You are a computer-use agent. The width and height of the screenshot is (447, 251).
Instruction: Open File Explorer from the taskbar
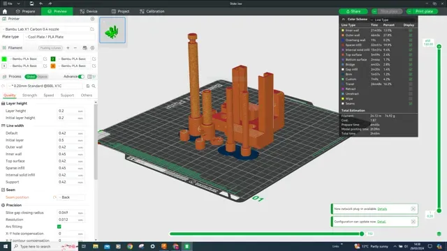pos(96,246)
